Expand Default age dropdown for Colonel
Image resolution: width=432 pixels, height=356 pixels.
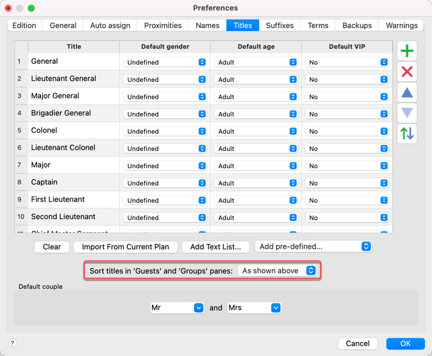click(x=256, y=131)
